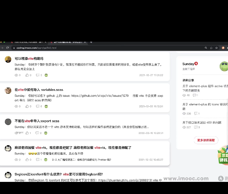Switch to the second browser tab
This screenshot has width=228, height=194.
click(67, 42)
